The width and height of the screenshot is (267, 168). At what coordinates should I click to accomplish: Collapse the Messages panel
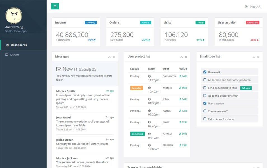point(109,57)
